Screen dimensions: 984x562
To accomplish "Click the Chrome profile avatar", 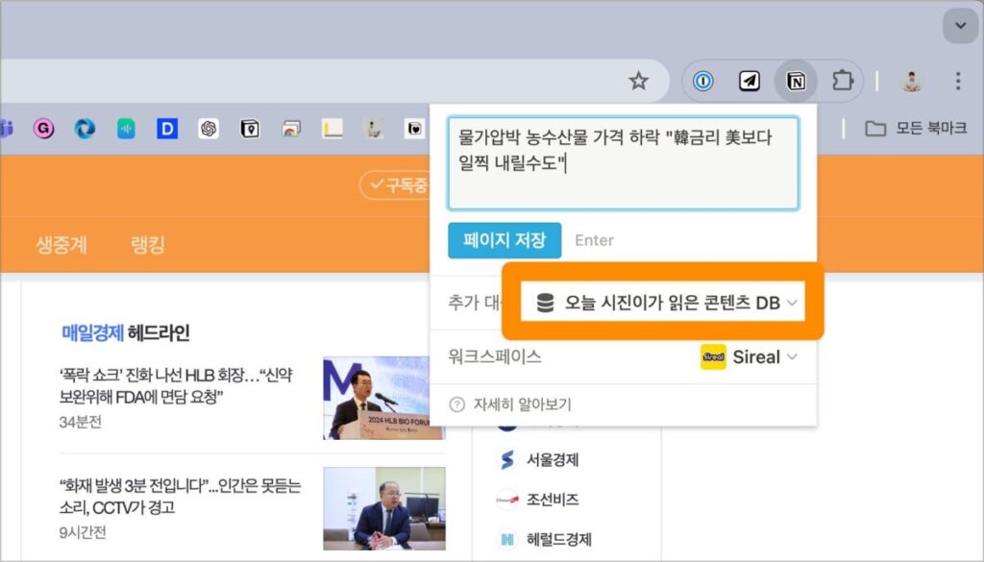I will coord(911,82).
